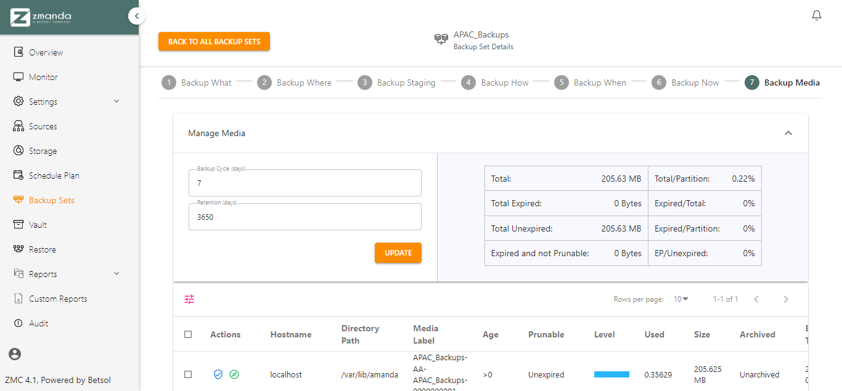Sort by Prunable column header

[546, 334]
